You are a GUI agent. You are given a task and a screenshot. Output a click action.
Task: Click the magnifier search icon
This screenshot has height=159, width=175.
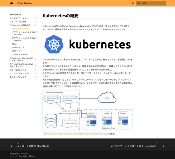point(139,3)
